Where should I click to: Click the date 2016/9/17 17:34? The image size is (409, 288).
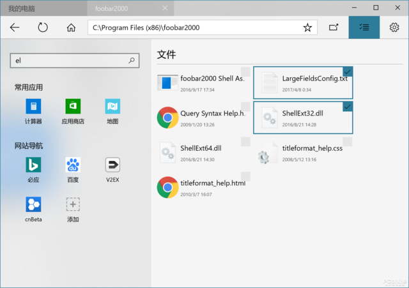(x=197, y=89)
